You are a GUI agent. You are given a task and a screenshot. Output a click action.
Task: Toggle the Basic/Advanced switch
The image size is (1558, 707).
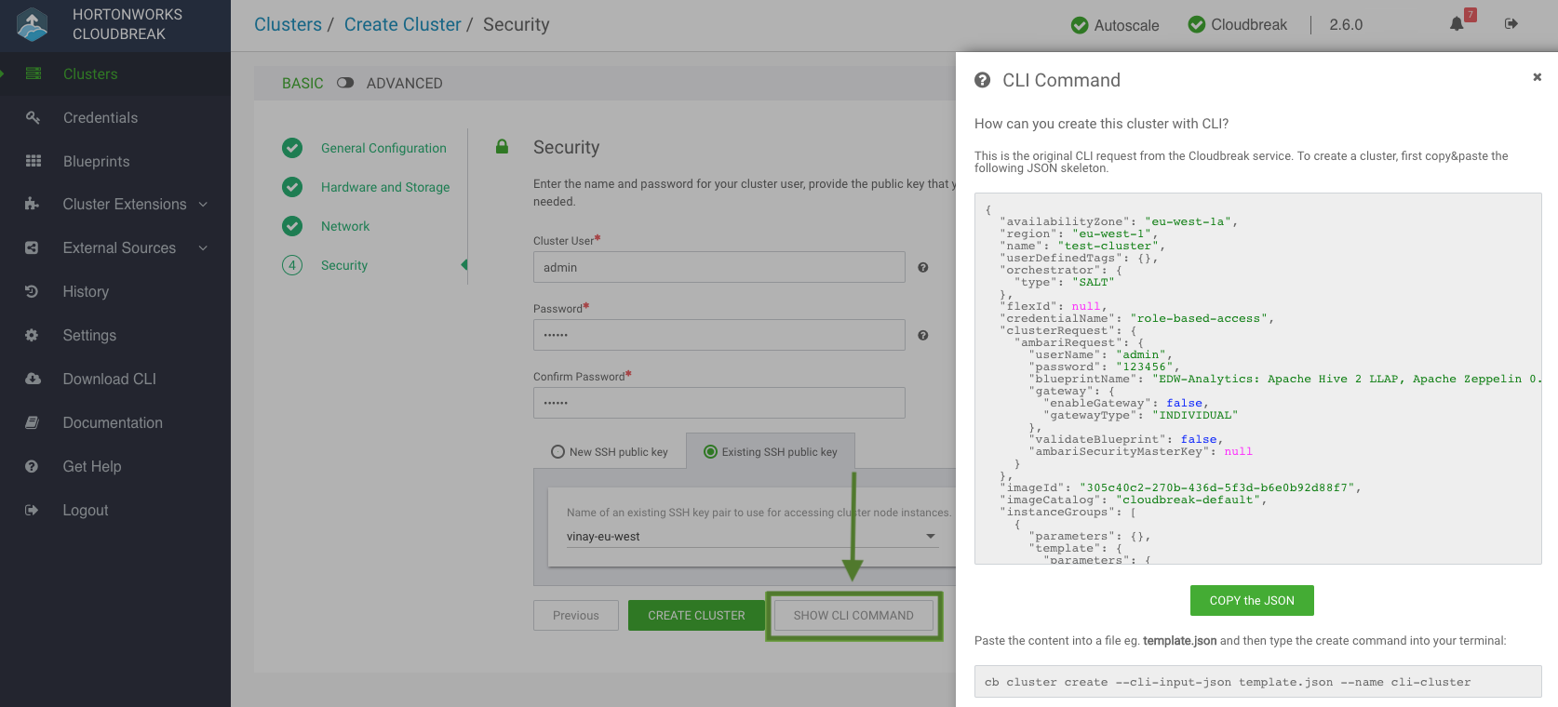click(345, 83)
